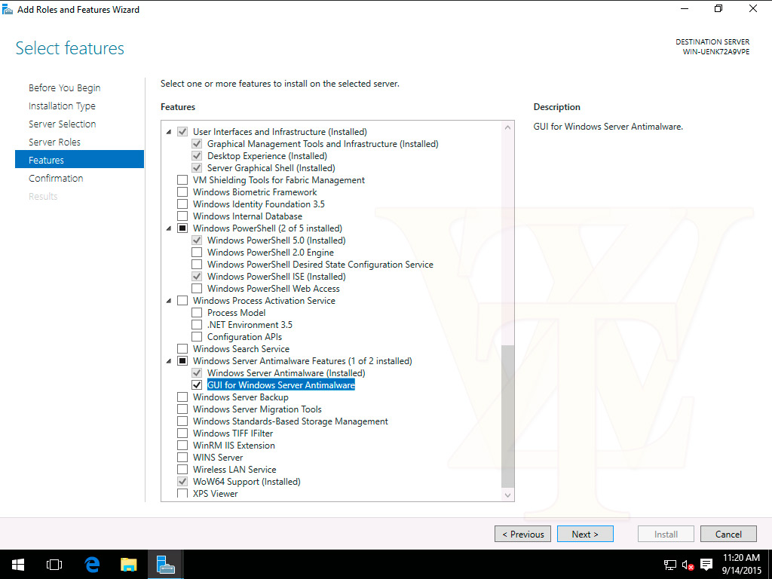Open Task View from the taskbar
The height and width of the screenshot is (579, 772).
click(54, 564)
